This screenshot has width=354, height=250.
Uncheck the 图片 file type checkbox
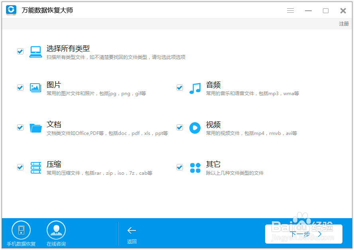[x=20, y=88]
